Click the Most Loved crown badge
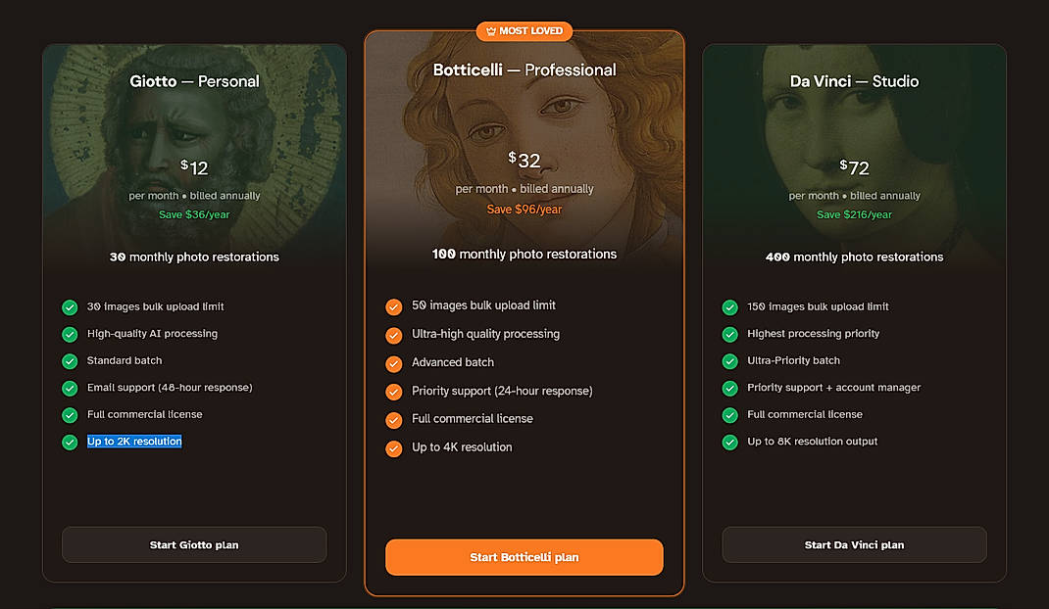1049x609 pixels. tap(524, 30)
